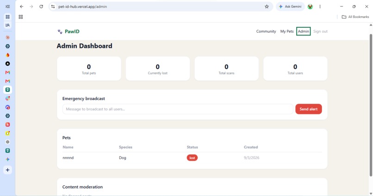Switch to the Gemini sparkle tab in sidebar
This screenshot has width=373, height=196.
7,159
